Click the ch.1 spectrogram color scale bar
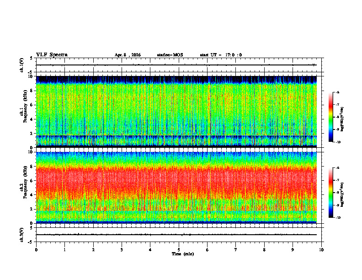362x280 pixels. pos(331,117)
